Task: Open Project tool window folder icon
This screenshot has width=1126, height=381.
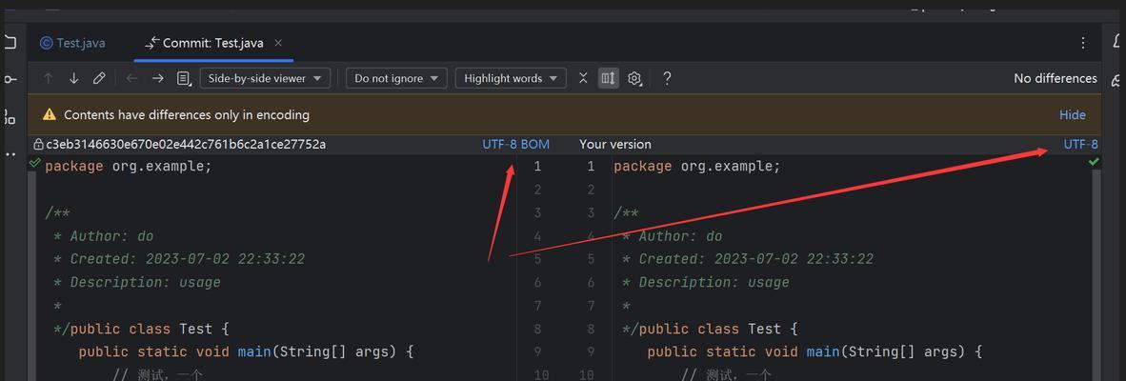Action: pyautogui.click(x=10, y=42)
